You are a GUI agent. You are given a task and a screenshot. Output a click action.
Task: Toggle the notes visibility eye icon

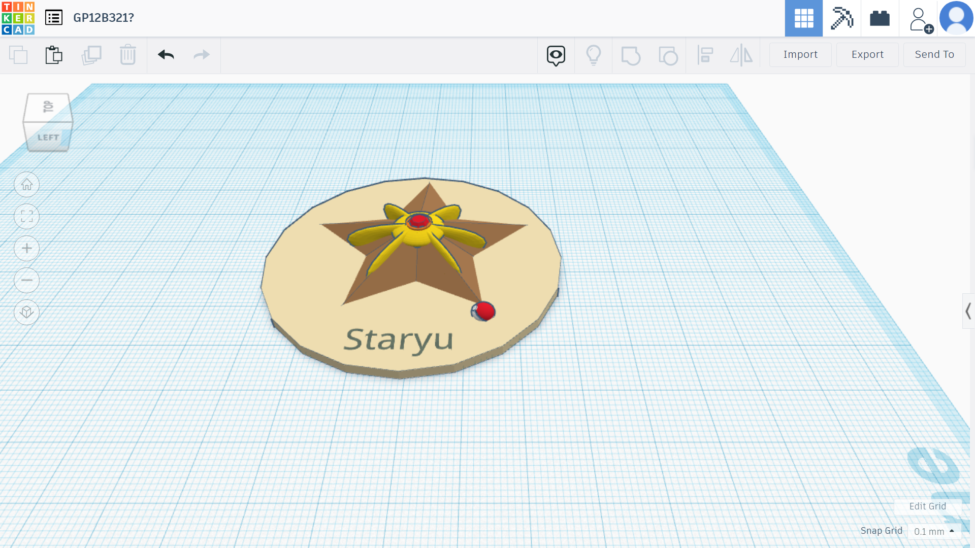(x=556, y=55)
